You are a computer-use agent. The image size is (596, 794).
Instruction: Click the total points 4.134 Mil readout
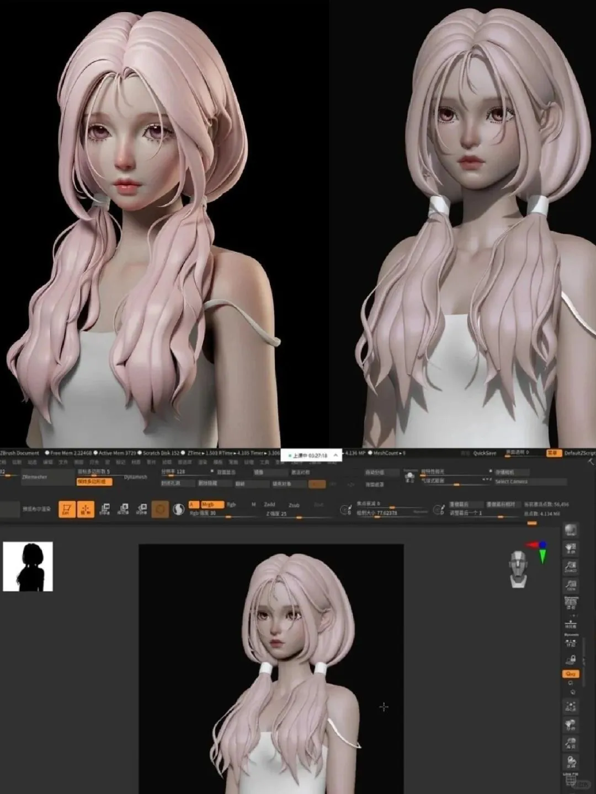point(542,513)
